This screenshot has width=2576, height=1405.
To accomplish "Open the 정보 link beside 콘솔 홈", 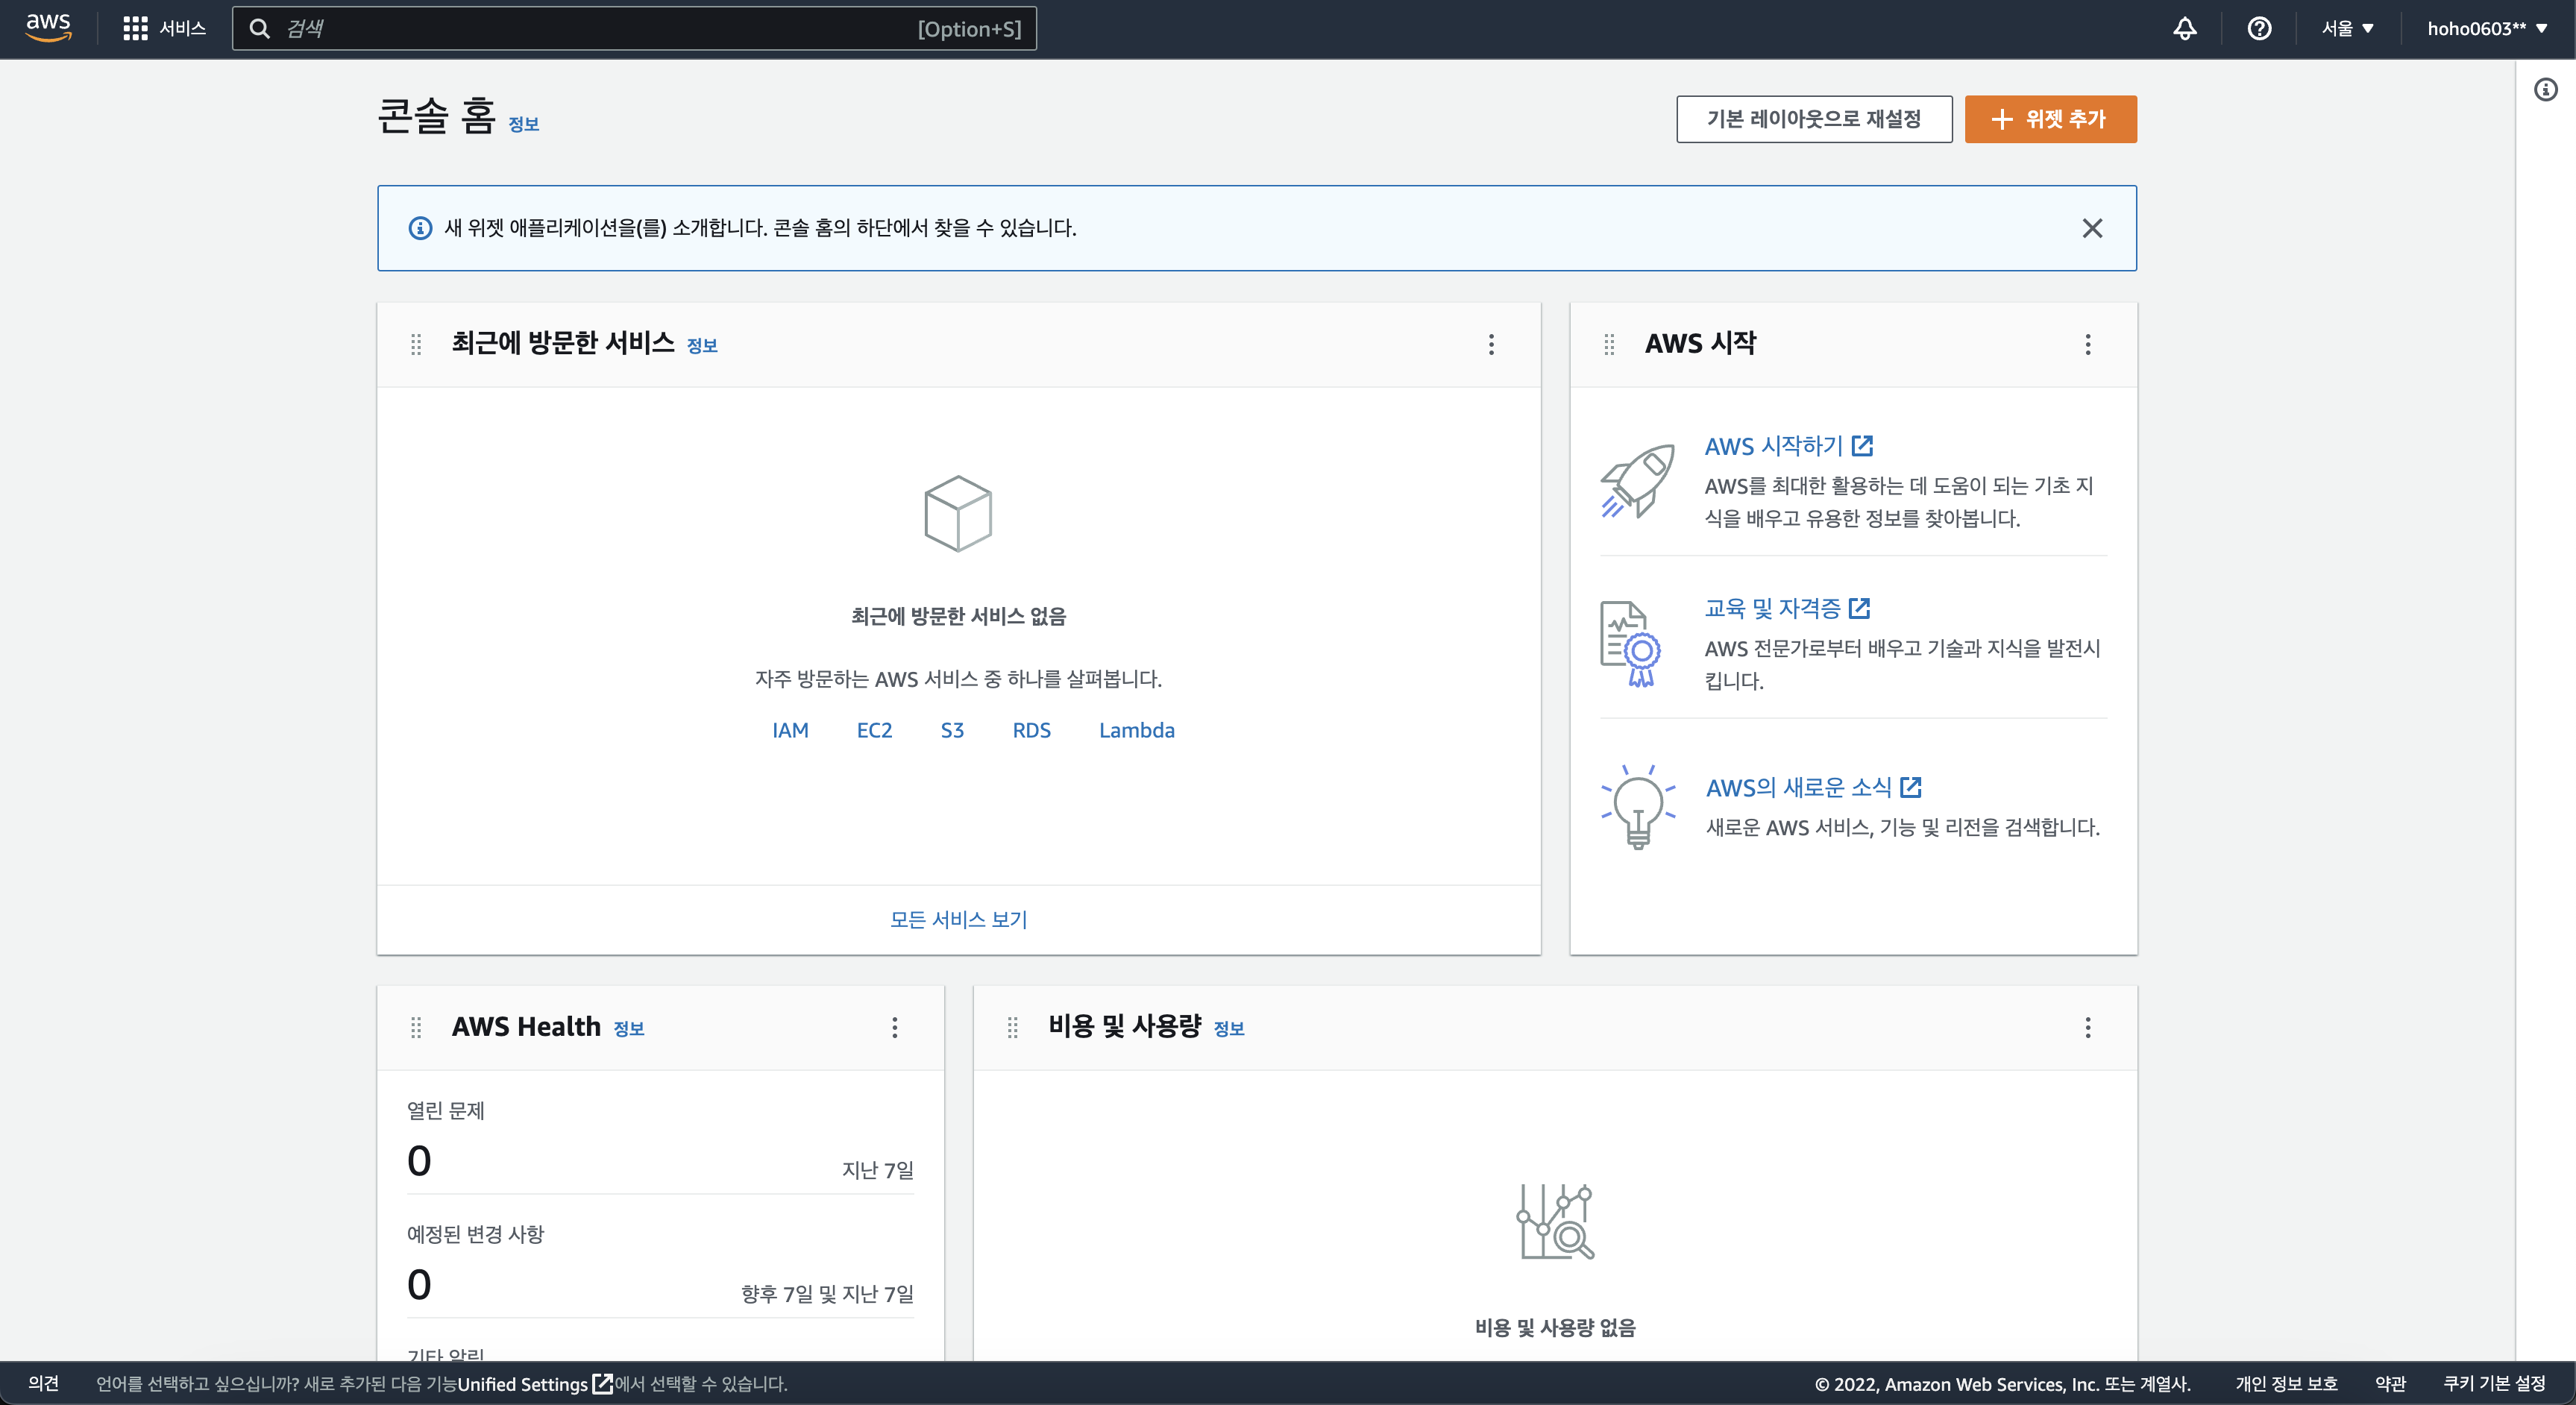I will [524, 124].
